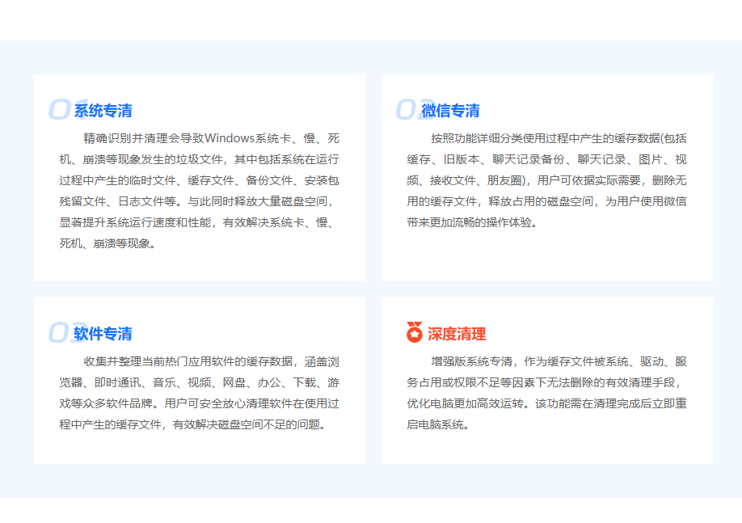Viewport: 742px width, 523px height.
Task: Click the red medal icon beside 深度清理
Action: coord(415,332)
